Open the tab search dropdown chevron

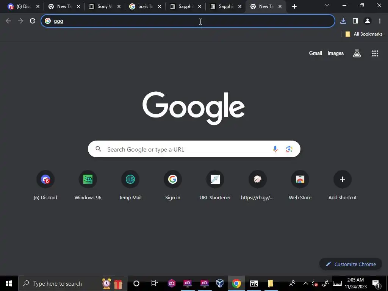click(x=327, y=5)
